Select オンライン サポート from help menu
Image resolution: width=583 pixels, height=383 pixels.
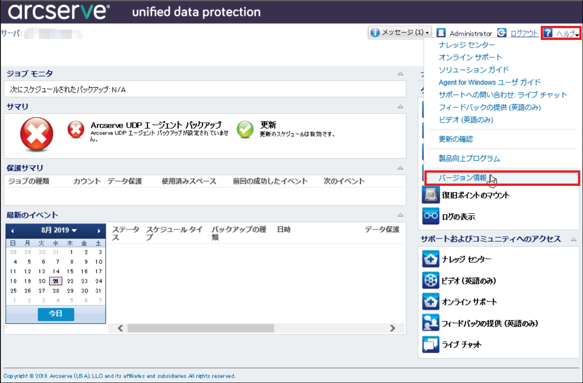[x=470, y=57]
